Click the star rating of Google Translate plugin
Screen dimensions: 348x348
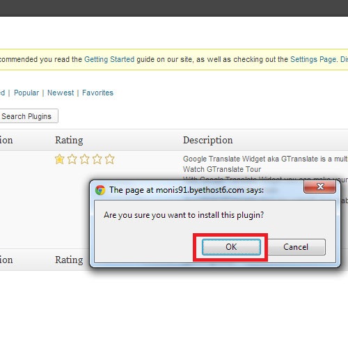click(x=85, y=159)
